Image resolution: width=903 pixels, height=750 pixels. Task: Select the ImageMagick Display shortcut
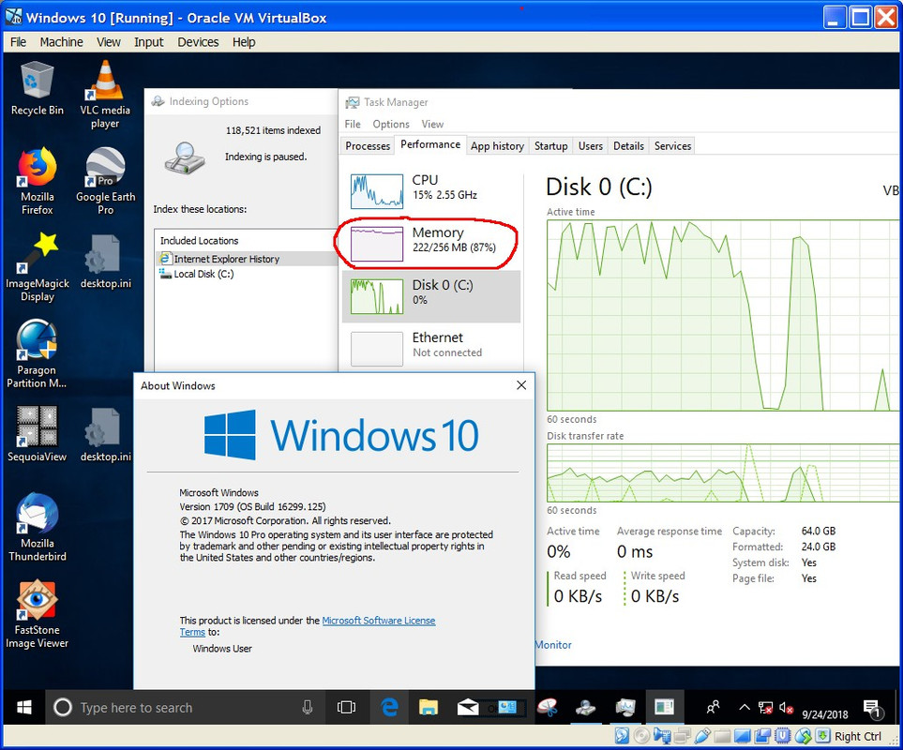coord(38,268)
